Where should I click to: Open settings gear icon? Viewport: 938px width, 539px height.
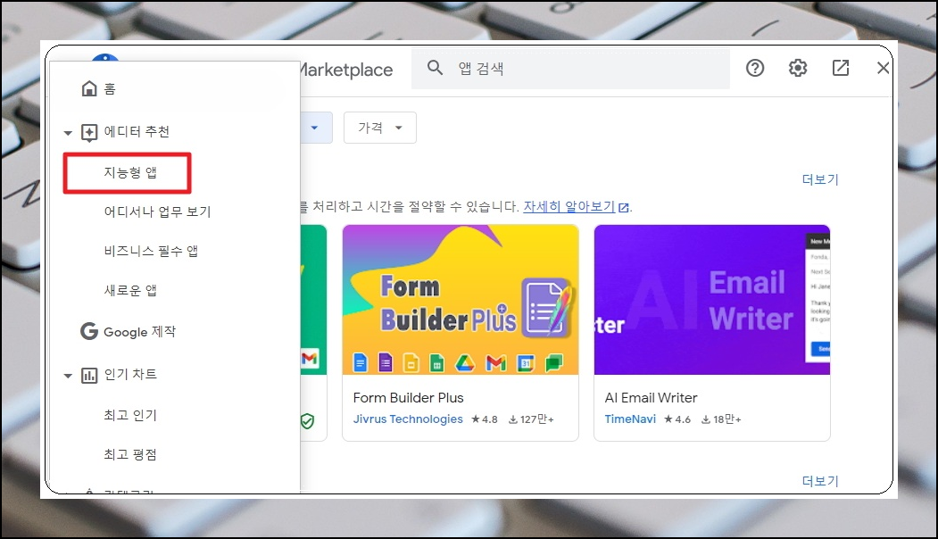click(797, 68)
